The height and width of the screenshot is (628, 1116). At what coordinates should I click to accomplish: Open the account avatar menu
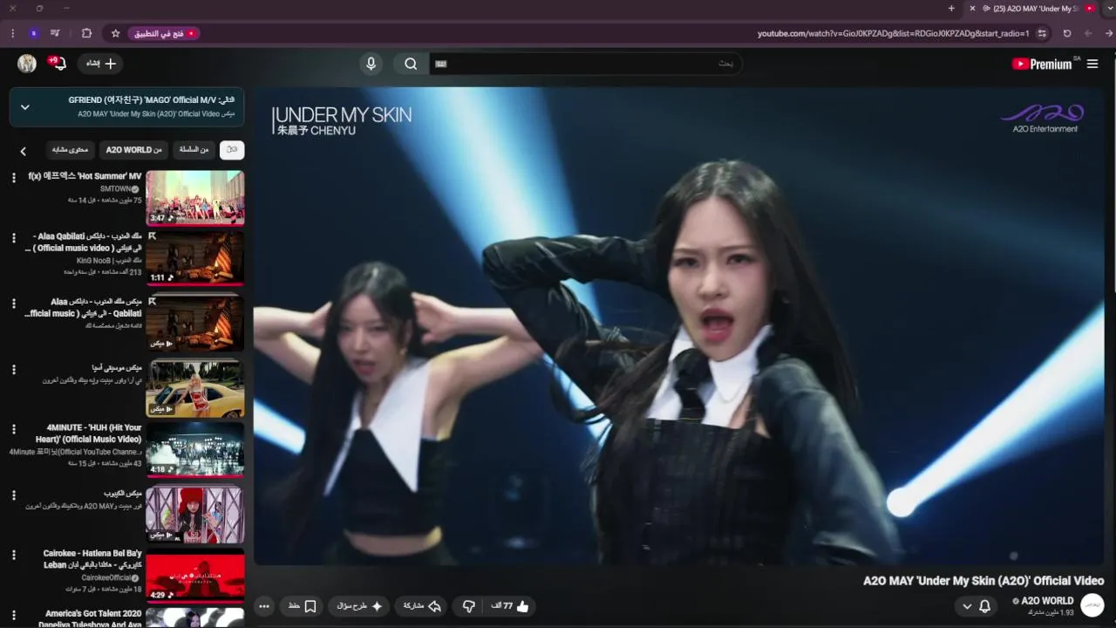coord(27,63)
